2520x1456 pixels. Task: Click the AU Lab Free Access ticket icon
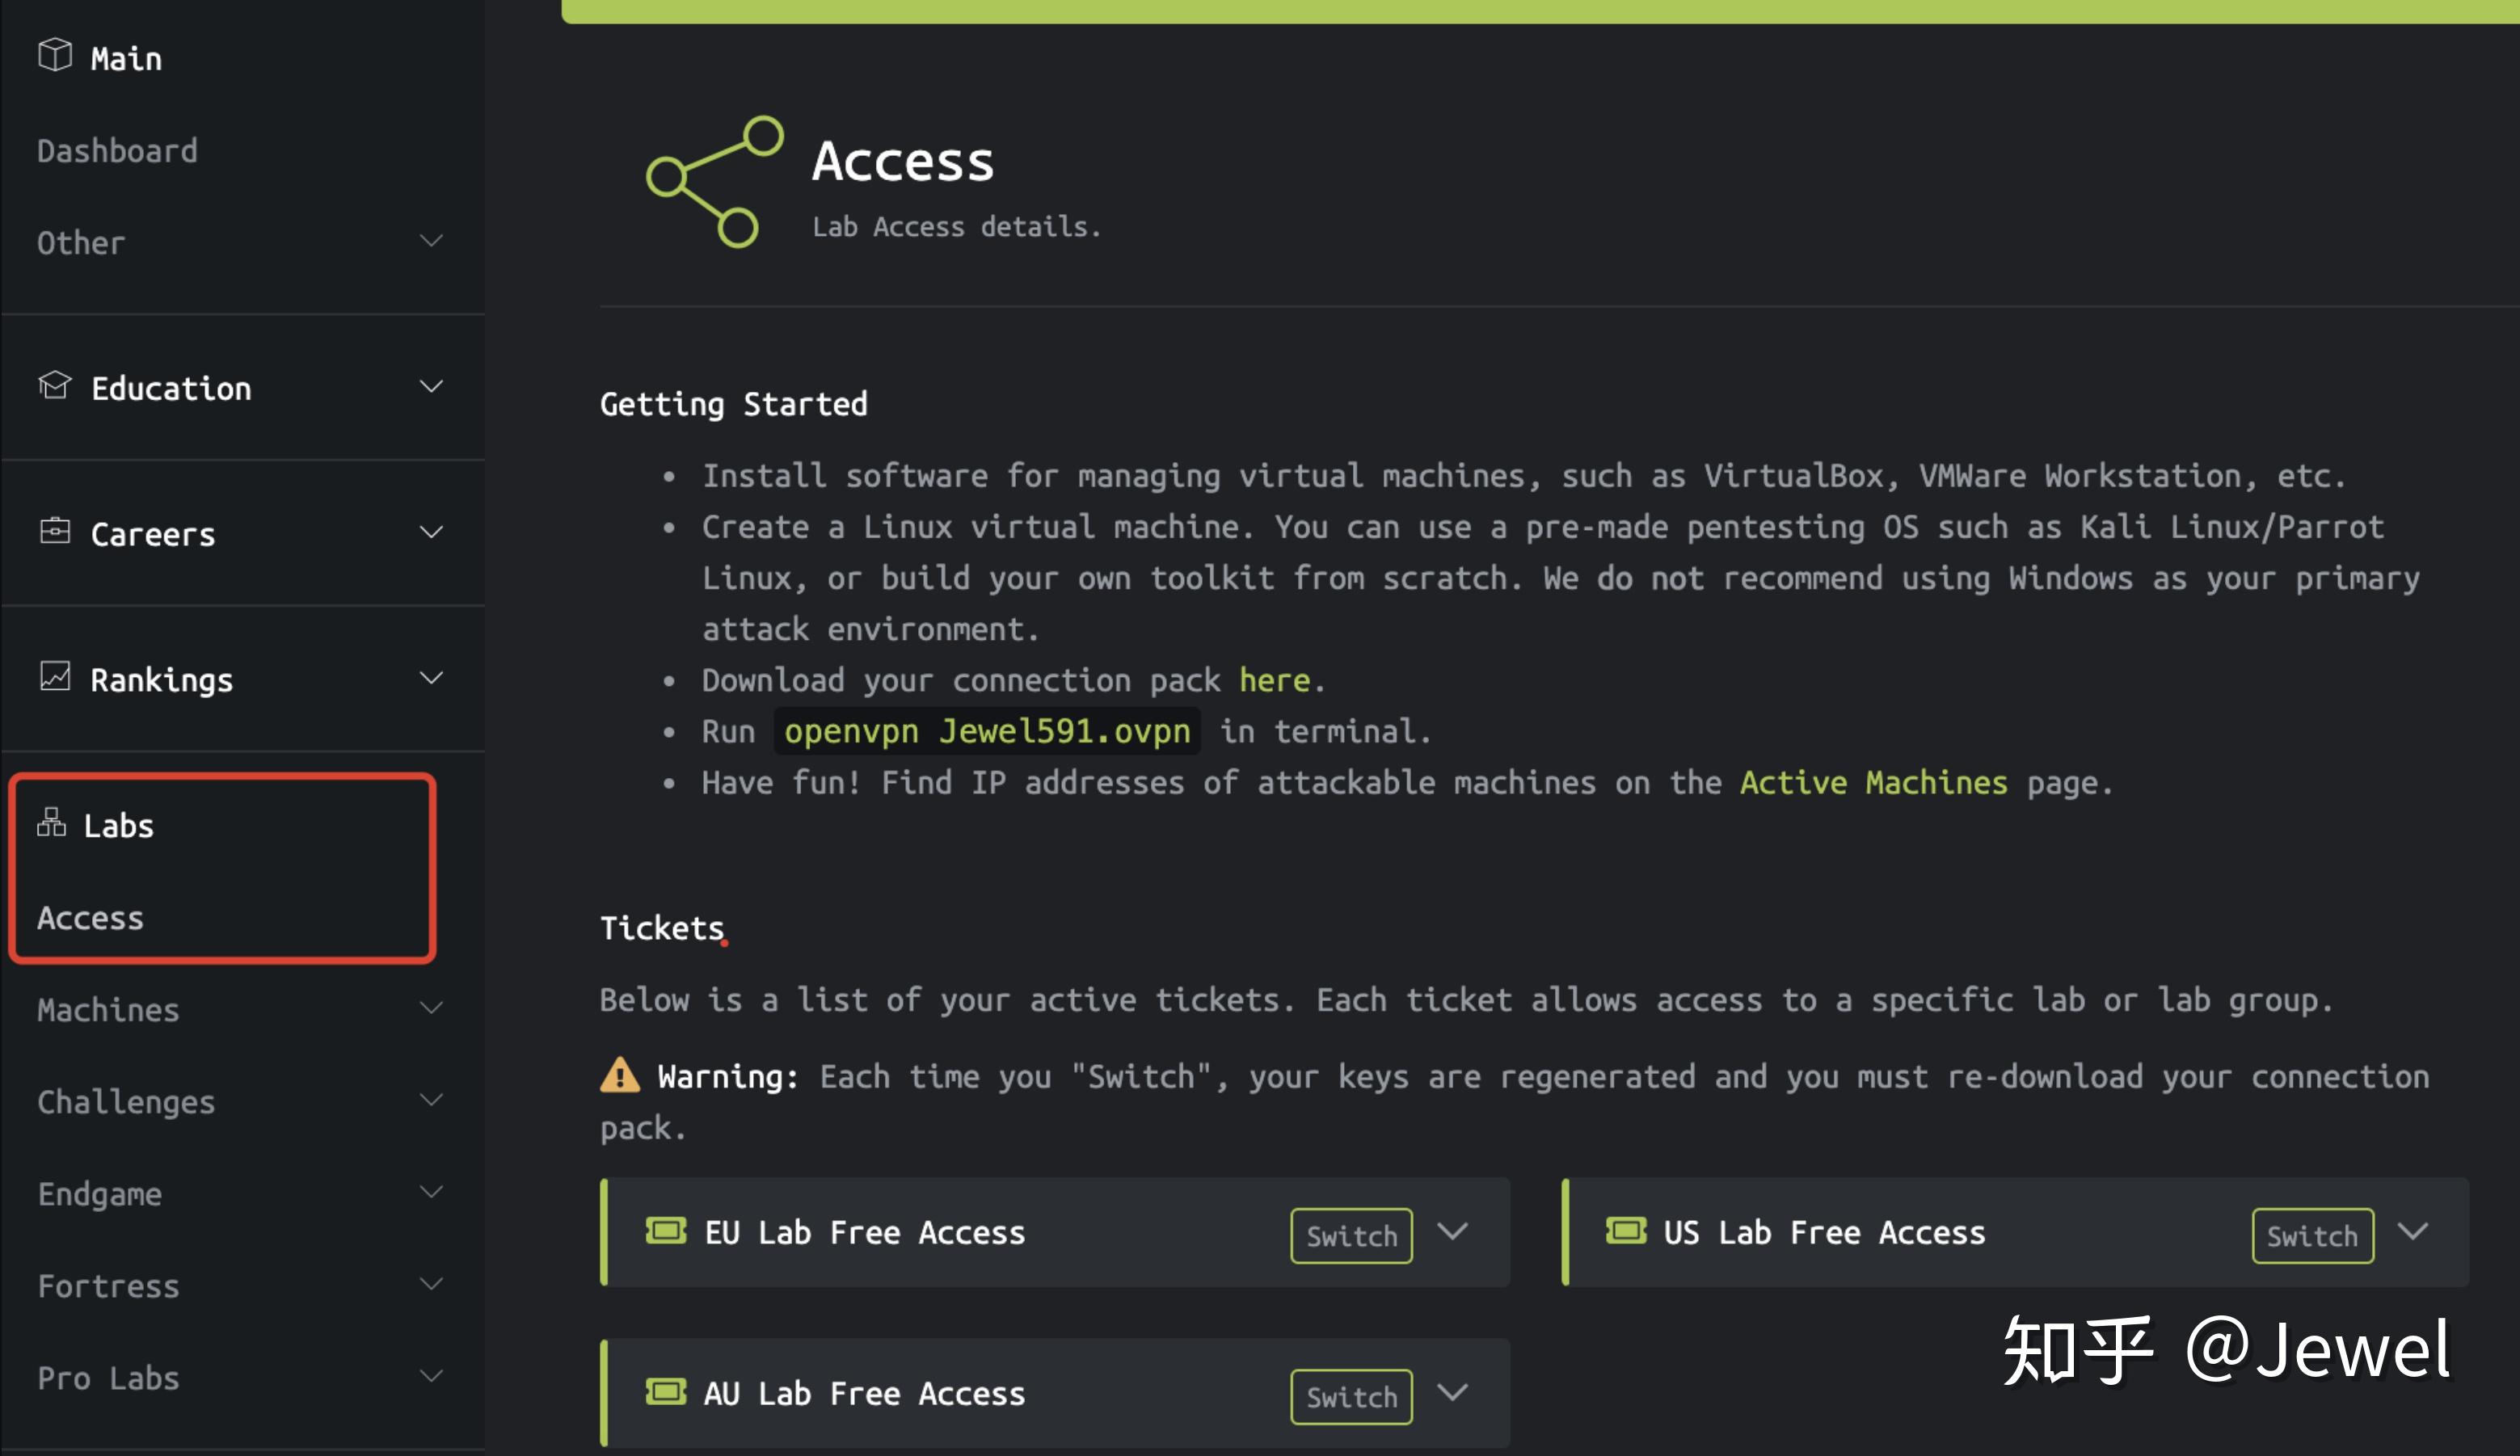[x=668, y=1392]
